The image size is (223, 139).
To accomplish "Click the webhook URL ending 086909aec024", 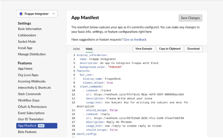I will point(139,94).
